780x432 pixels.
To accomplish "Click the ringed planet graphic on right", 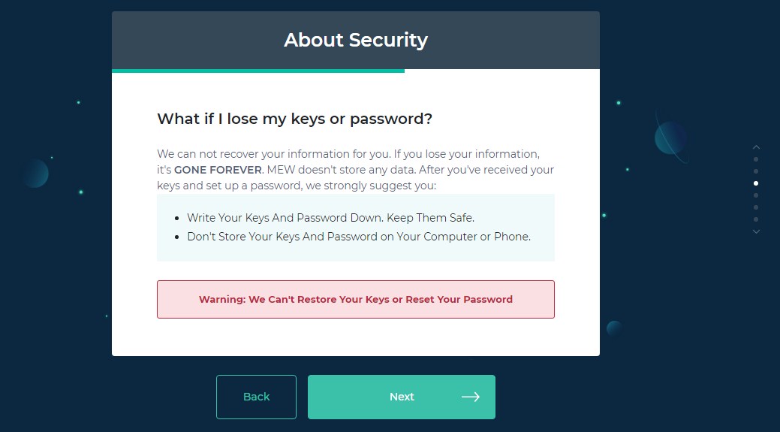I will (672, 137).
